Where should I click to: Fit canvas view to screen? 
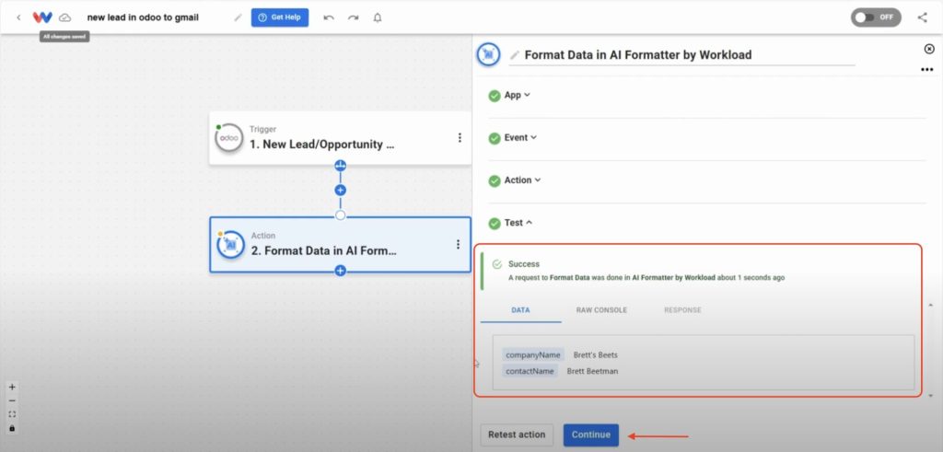(x=12, y=414)
